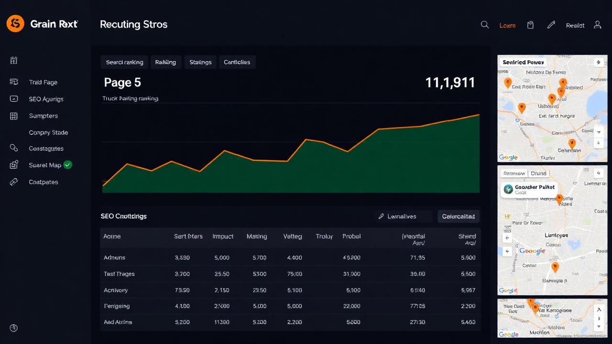612x344 pixels.
Task: Select the Aad Atrims table row
Action: pos(291,322)
